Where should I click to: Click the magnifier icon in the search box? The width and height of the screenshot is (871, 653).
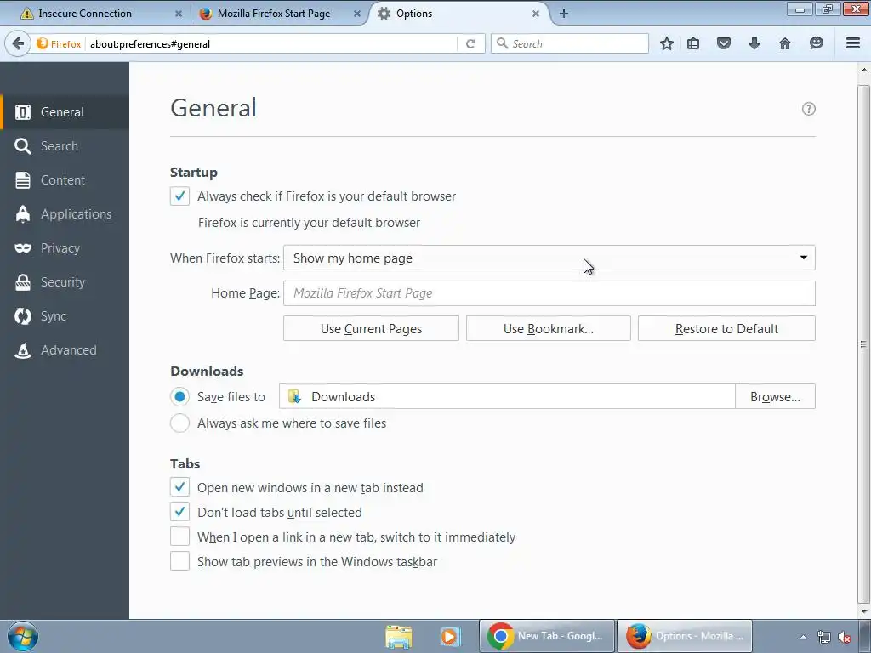click(x=502, y=43)
